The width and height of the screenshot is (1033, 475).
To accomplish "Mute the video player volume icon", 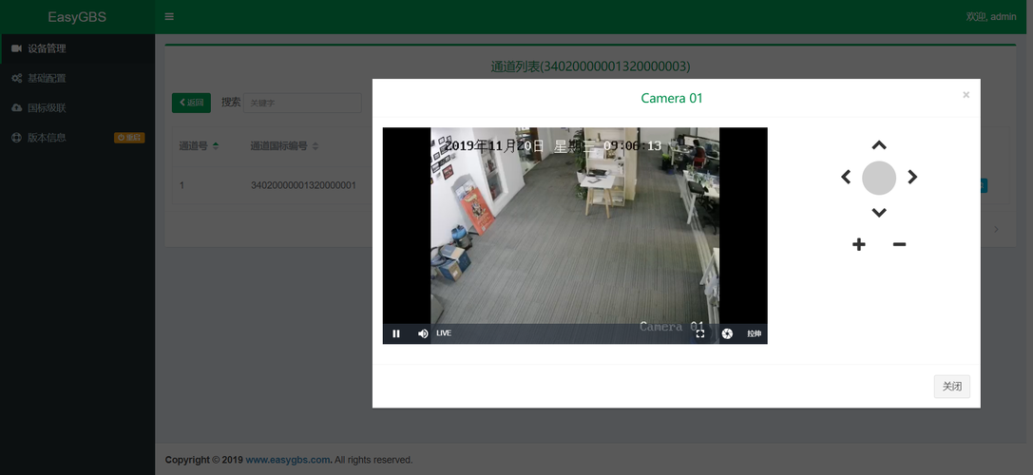I will pyautogui.click(x=423, y=333).
